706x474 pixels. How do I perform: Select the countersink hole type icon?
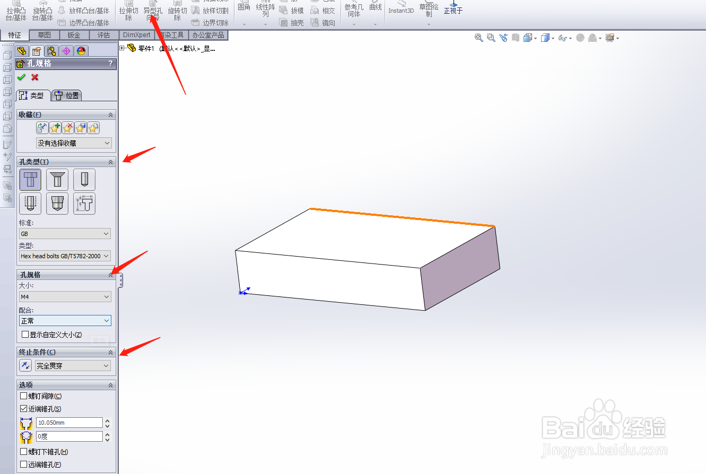click(x=57, y=180)
